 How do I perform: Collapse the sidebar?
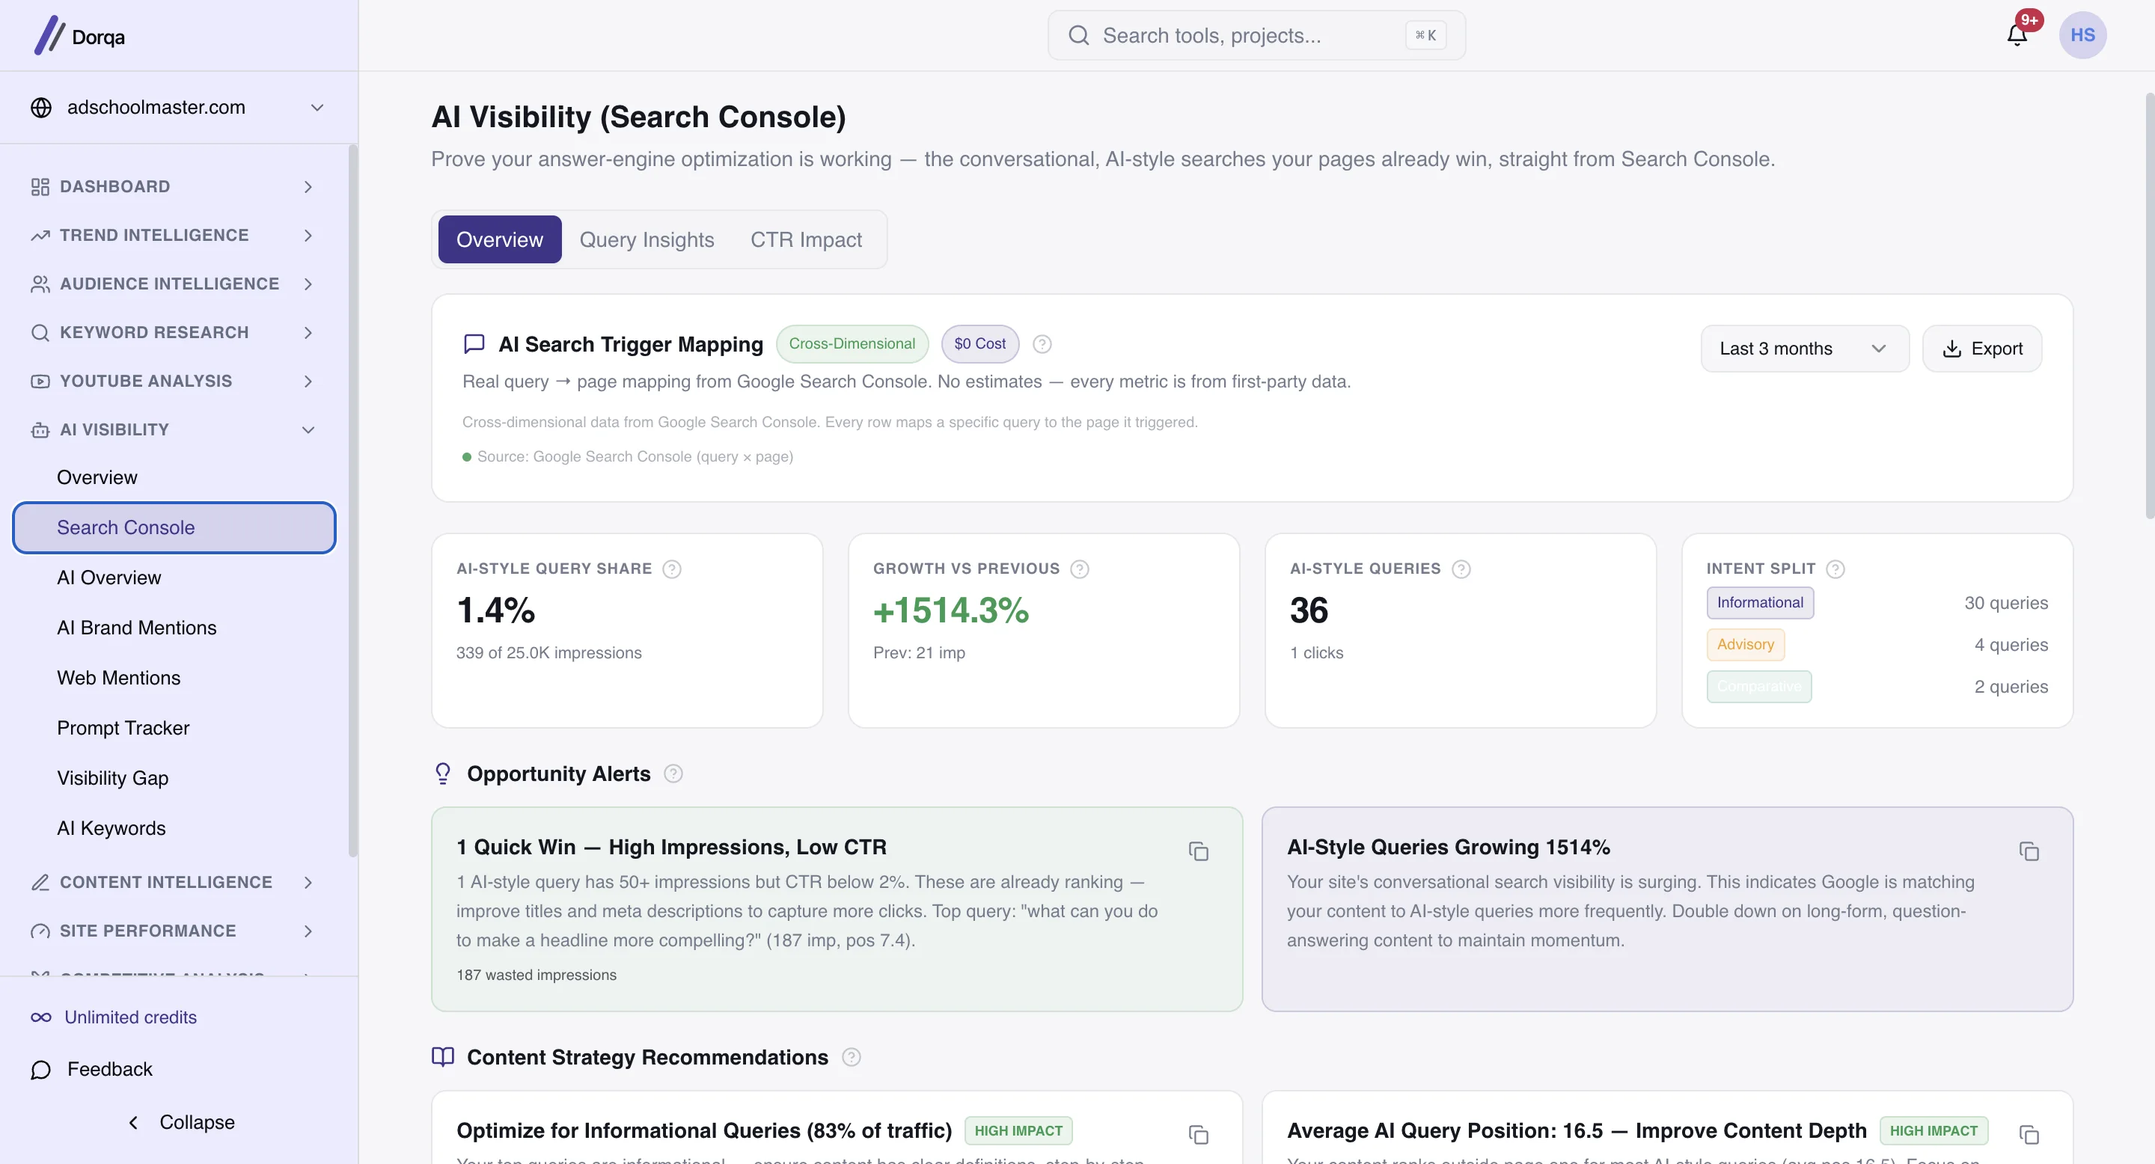(180, 1122)
